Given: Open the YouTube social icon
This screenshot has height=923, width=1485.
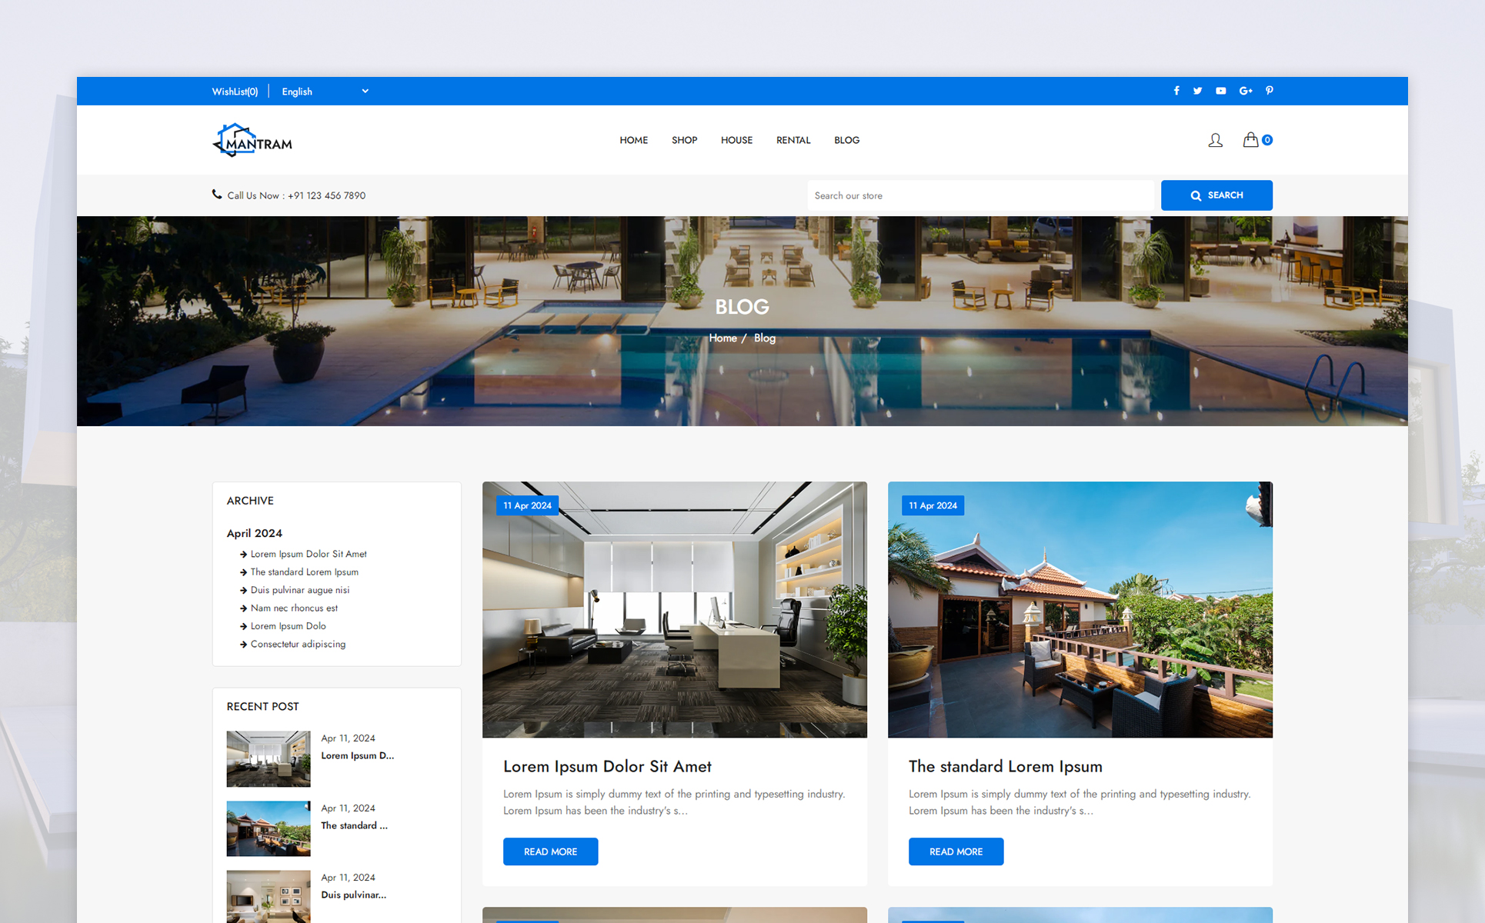Looking at the screenshot, I should [x=1221, y=91].
